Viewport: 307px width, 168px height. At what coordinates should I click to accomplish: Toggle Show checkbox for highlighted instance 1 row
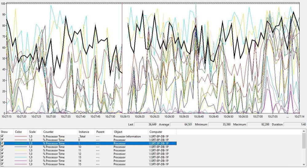coord(2,143)
